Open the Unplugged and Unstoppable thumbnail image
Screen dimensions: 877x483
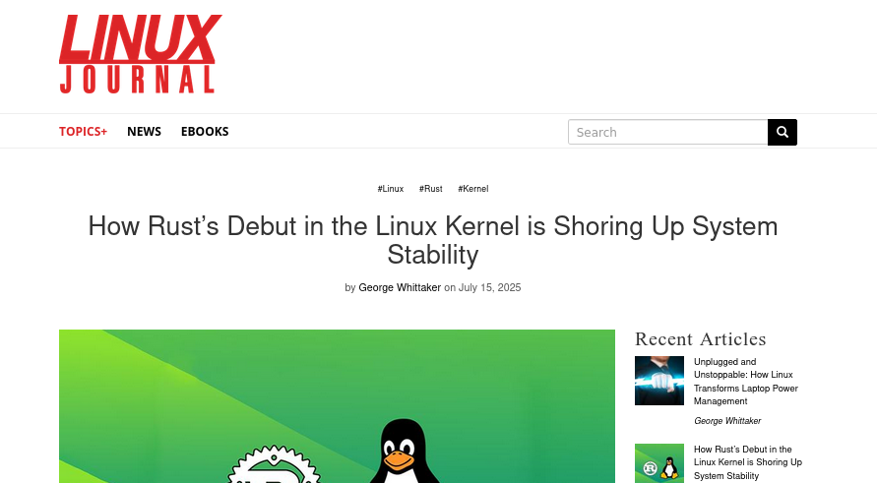(659, 381)
